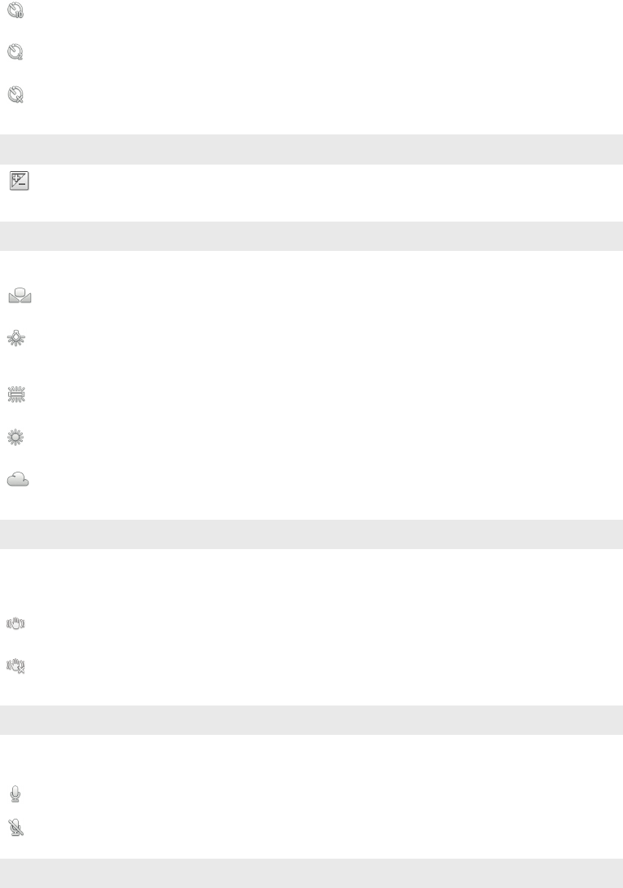The image size is (623, 888).
Task: Enable image stabilizer with shaking hand icon
Action: pos(17,623)
